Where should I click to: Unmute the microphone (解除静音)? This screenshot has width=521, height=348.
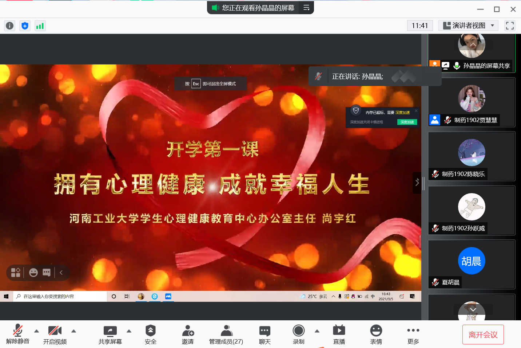[17, 335]
